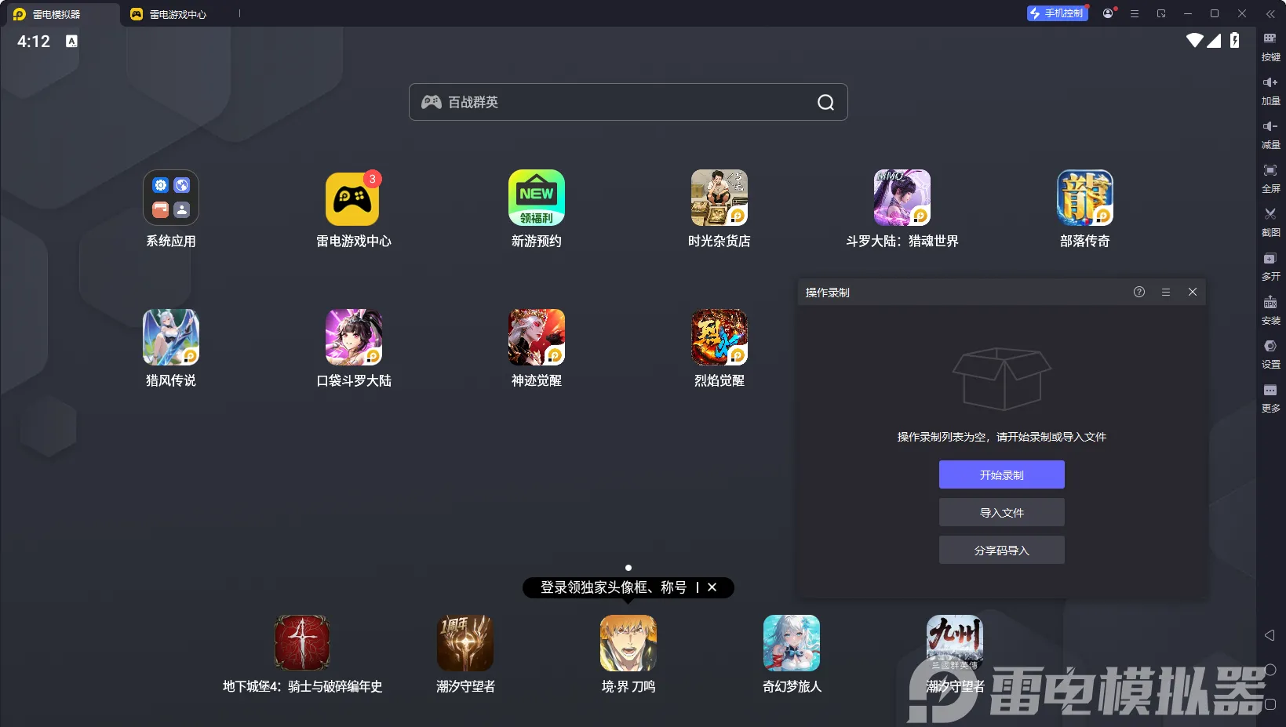Screen dimensions: 1286x727
Task: Switch to the 雷电游戏中心 tab
Action: pyautogui.click(x=169, y=14)
